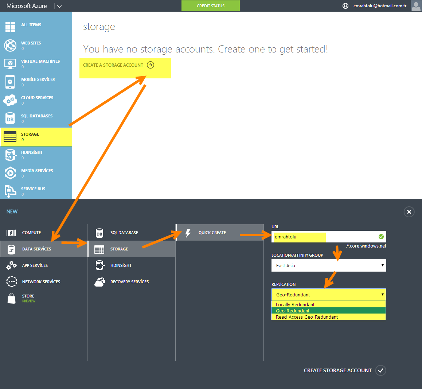This screenshot has height=389, width=422.
Task: Click the Network Services dotted-circle icon
Action: (x=12, y=281)
